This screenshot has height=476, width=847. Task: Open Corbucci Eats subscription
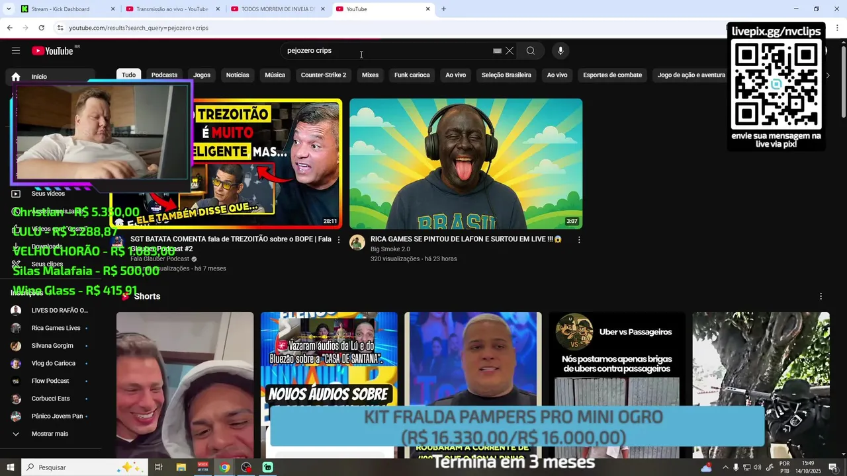click(x=51, y=399)
